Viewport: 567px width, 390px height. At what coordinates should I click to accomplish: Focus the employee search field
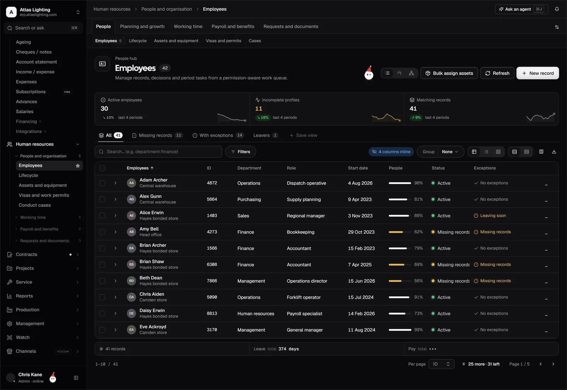(158, 152)
